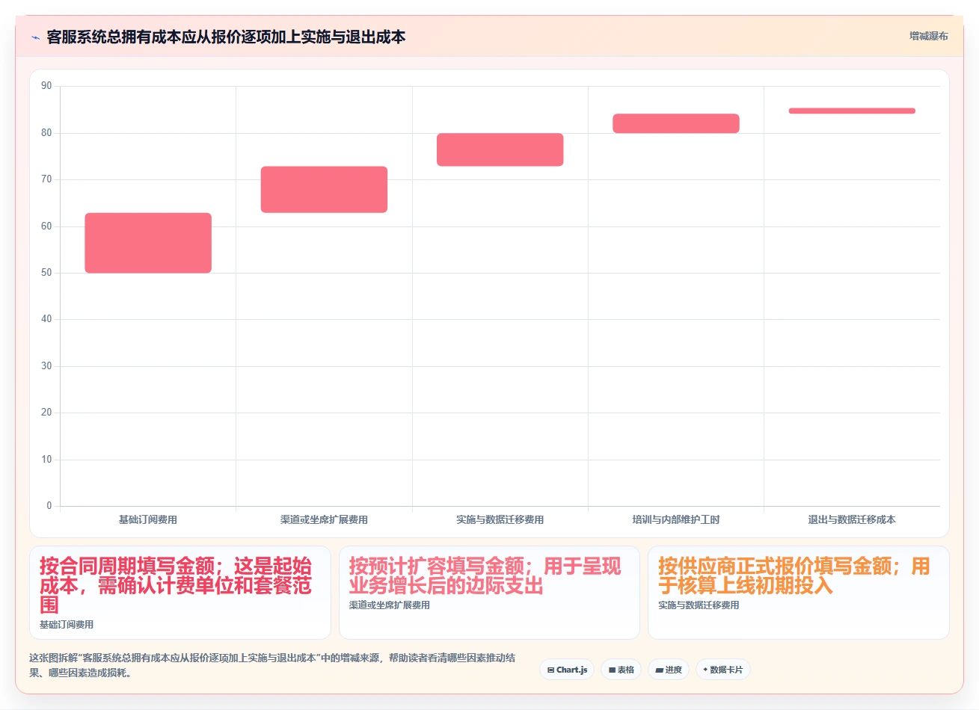Screen dimensions: 979x710
Task: Click the 渠道或坐席扩展费用 x-axis label
Action: (x=324, y=519)
